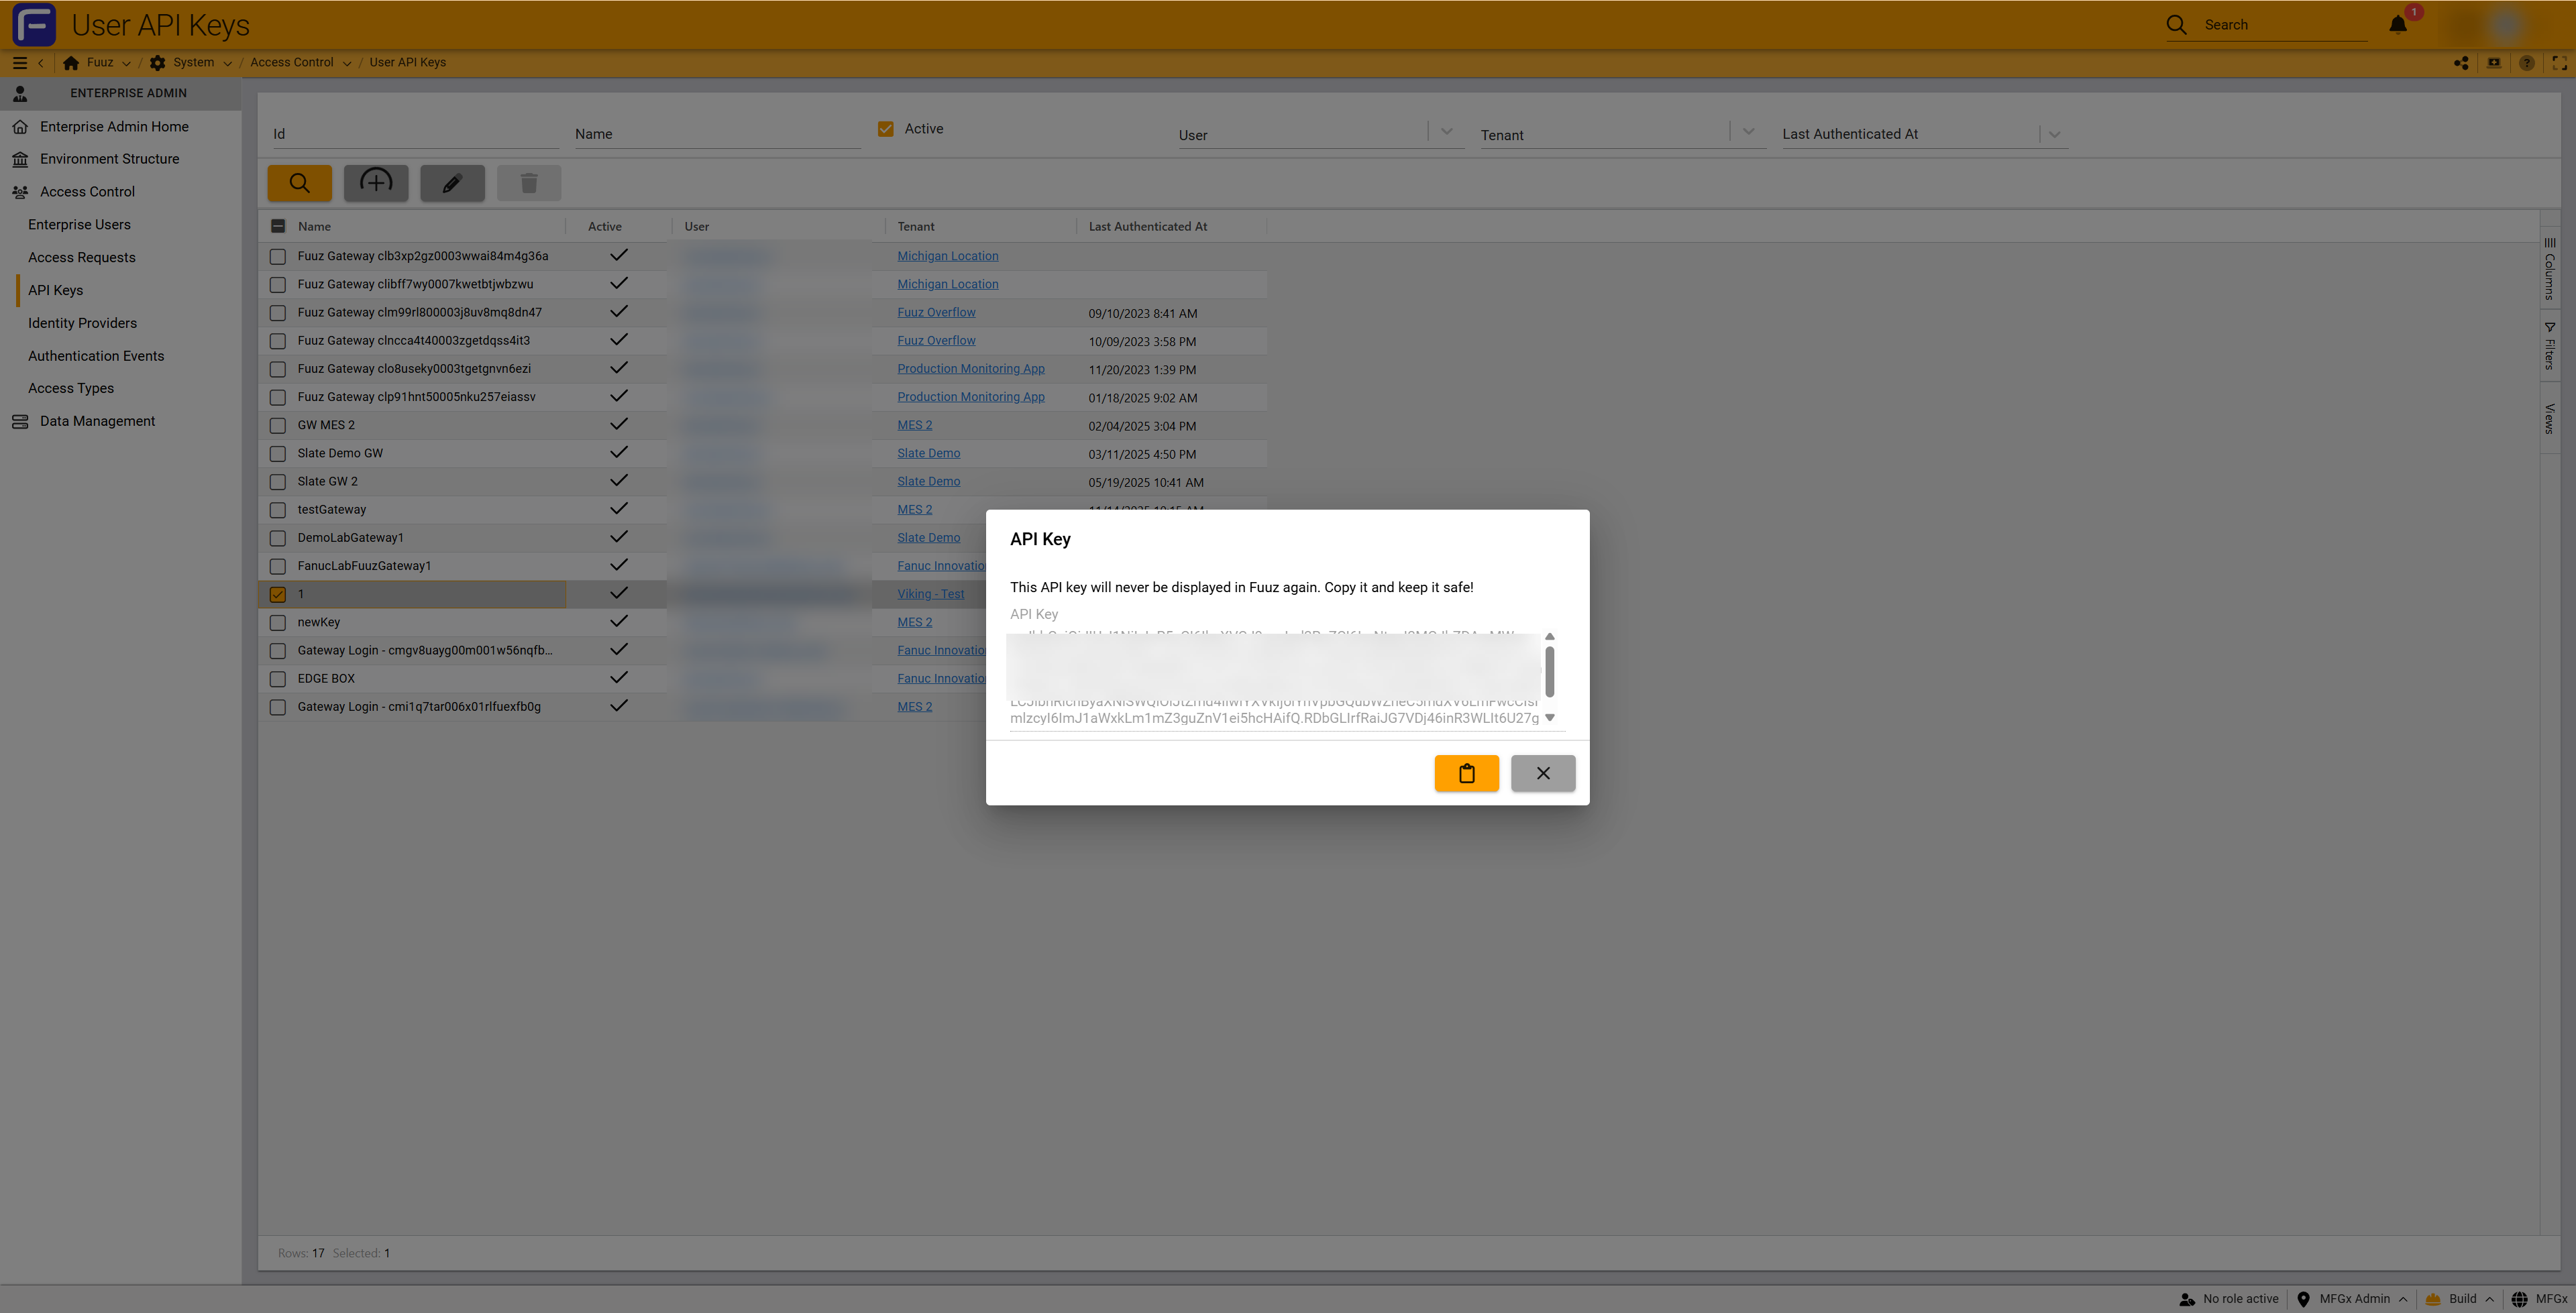This screenshot has width=2576, height=1313.
Task: Open Michigan Location link for clb3xp2gz0003wwai84m4g36a
Action: 947,256
